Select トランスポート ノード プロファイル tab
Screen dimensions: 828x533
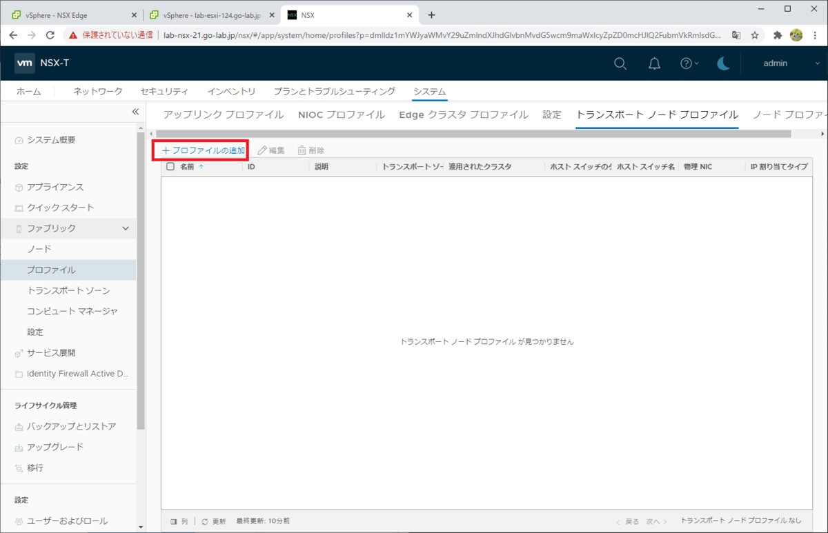pyautogui.click(x=657, y=115)
